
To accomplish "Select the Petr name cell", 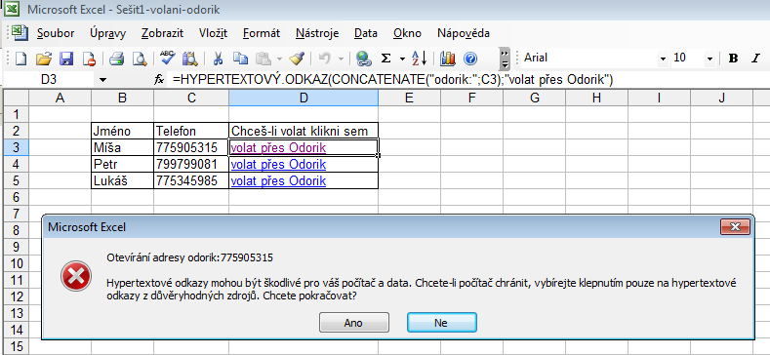I will 122,164.
